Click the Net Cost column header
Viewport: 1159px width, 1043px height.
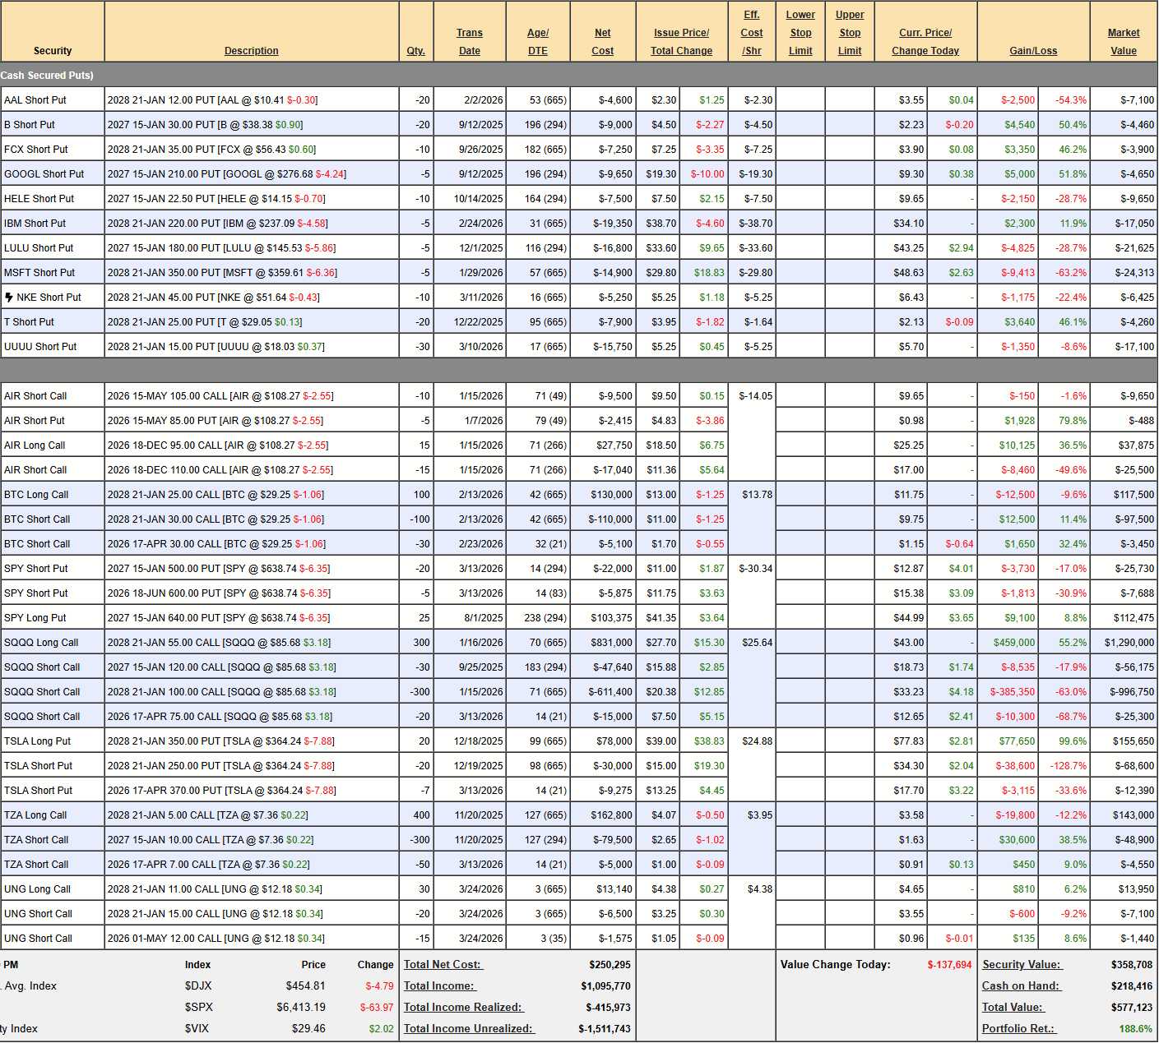(x=602, y=42)
